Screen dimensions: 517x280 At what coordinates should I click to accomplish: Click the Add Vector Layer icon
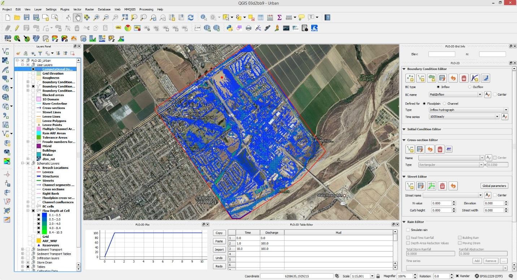(x=5, y=52)
